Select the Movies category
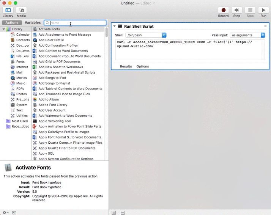The image size is (271, 215). point(19,78)
